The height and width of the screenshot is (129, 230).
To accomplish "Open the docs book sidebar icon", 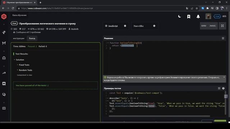I will (4, 108).
